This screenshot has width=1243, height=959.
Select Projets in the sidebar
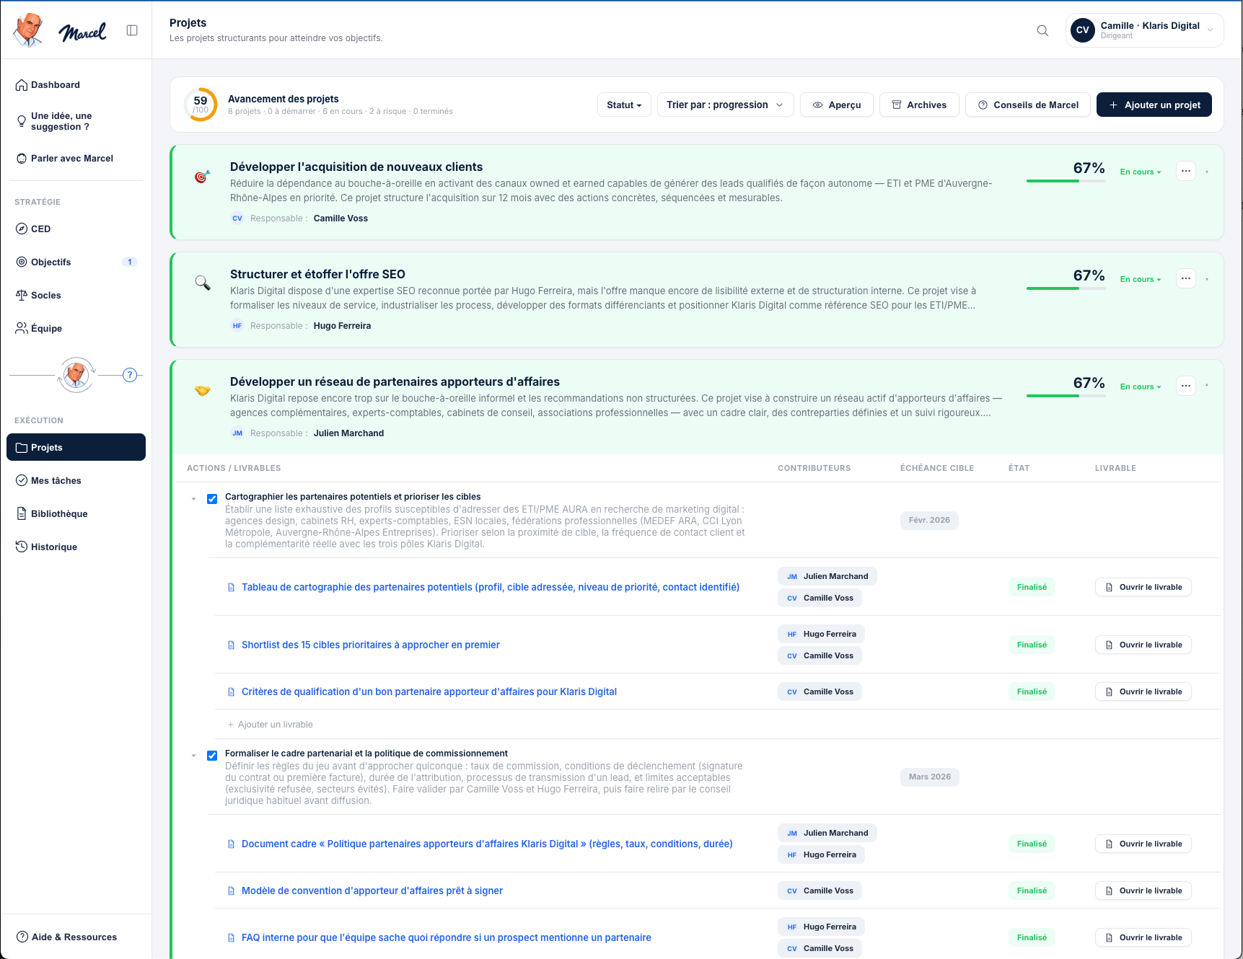76,447
